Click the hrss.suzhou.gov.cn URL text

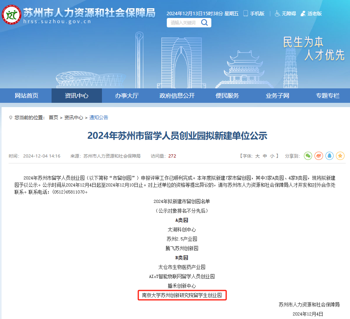57,22
